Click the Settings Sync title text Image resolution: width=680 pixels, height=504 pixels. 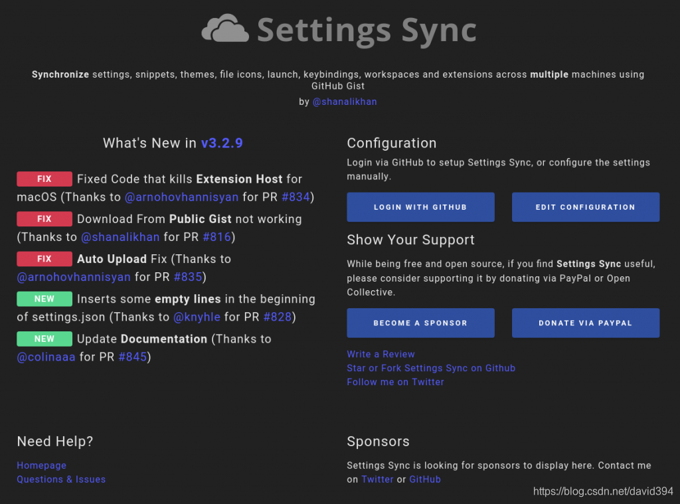tap(367, 31)
